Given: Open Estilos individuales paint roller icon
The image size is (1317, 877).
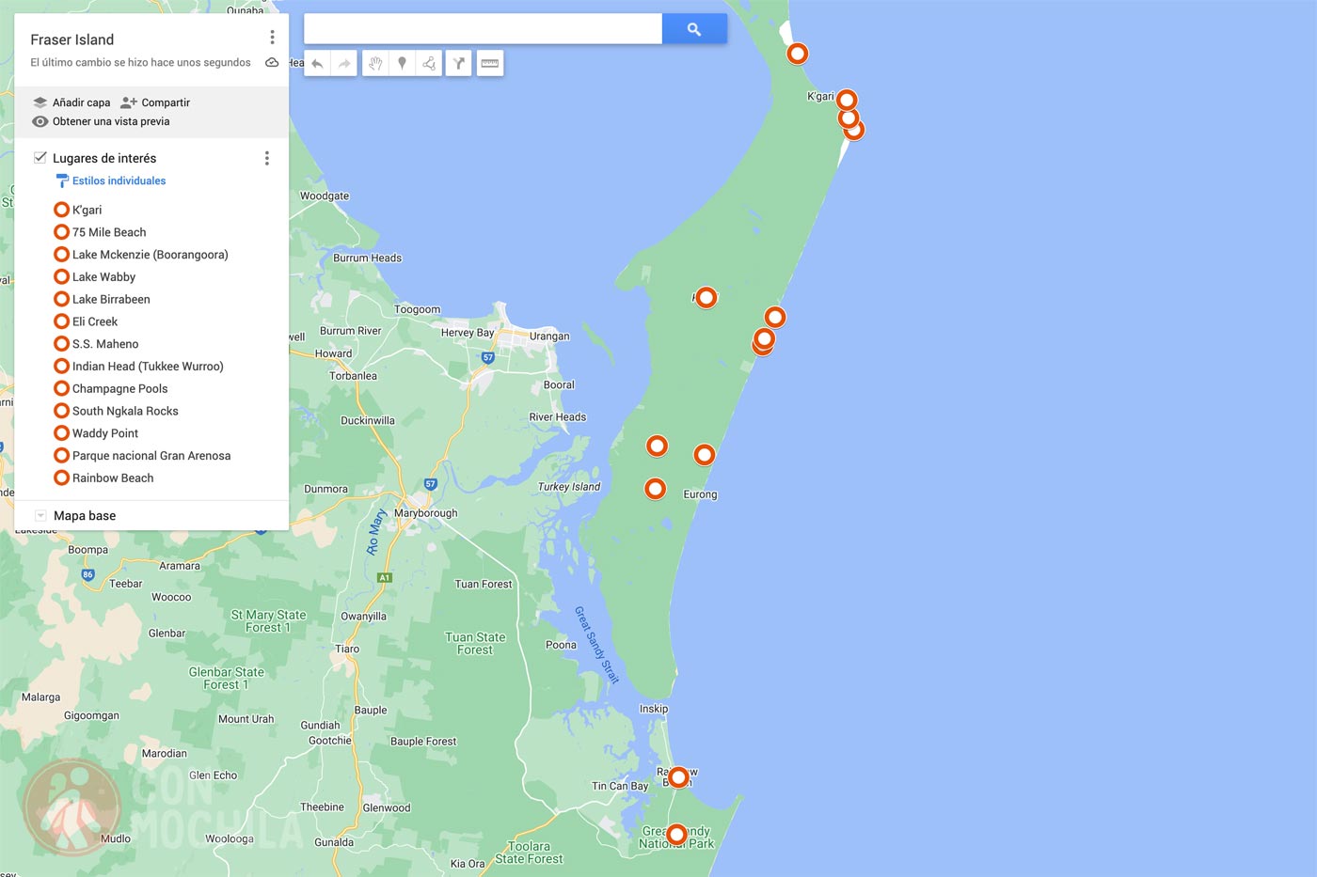Looking at the screenshot, I should pos(62,180).
